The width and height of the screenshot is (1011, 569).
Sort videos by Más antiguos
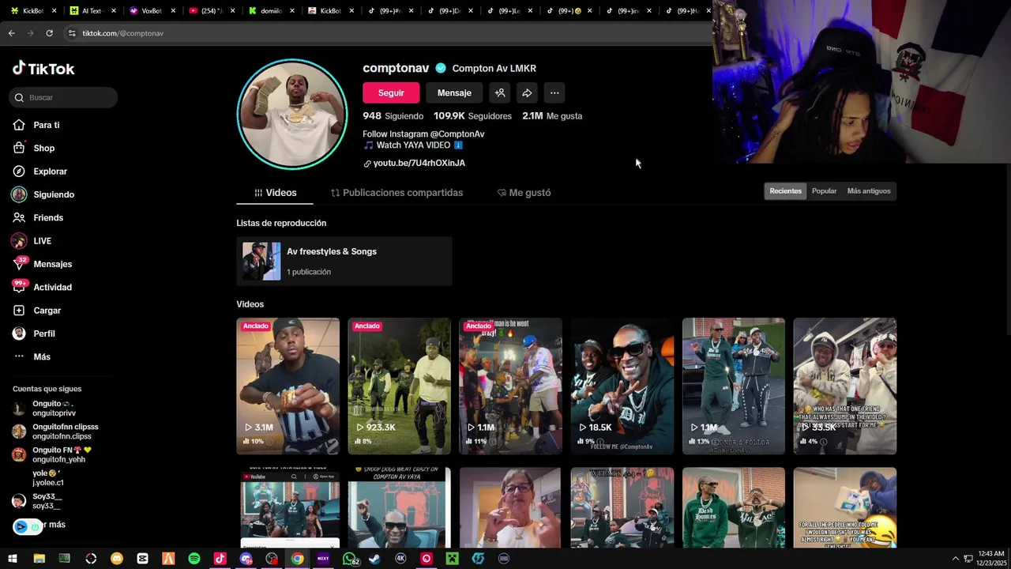869,191
